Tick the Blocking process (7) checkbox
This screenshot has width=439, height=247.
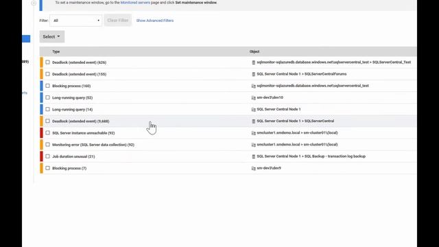(x=47, y=168)
